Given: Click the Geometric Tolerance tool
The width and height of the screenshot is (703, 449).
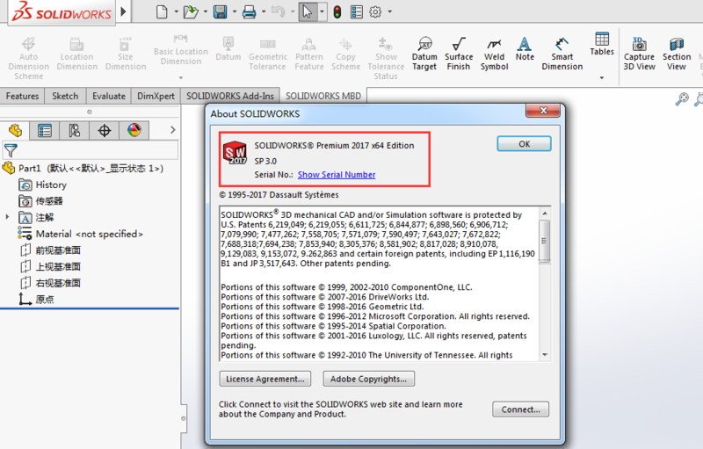Looking at the screenshot, I should 268,54.
